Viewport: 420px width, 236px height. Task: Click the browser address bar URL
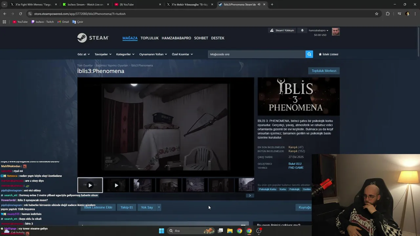tap(80, 14)
